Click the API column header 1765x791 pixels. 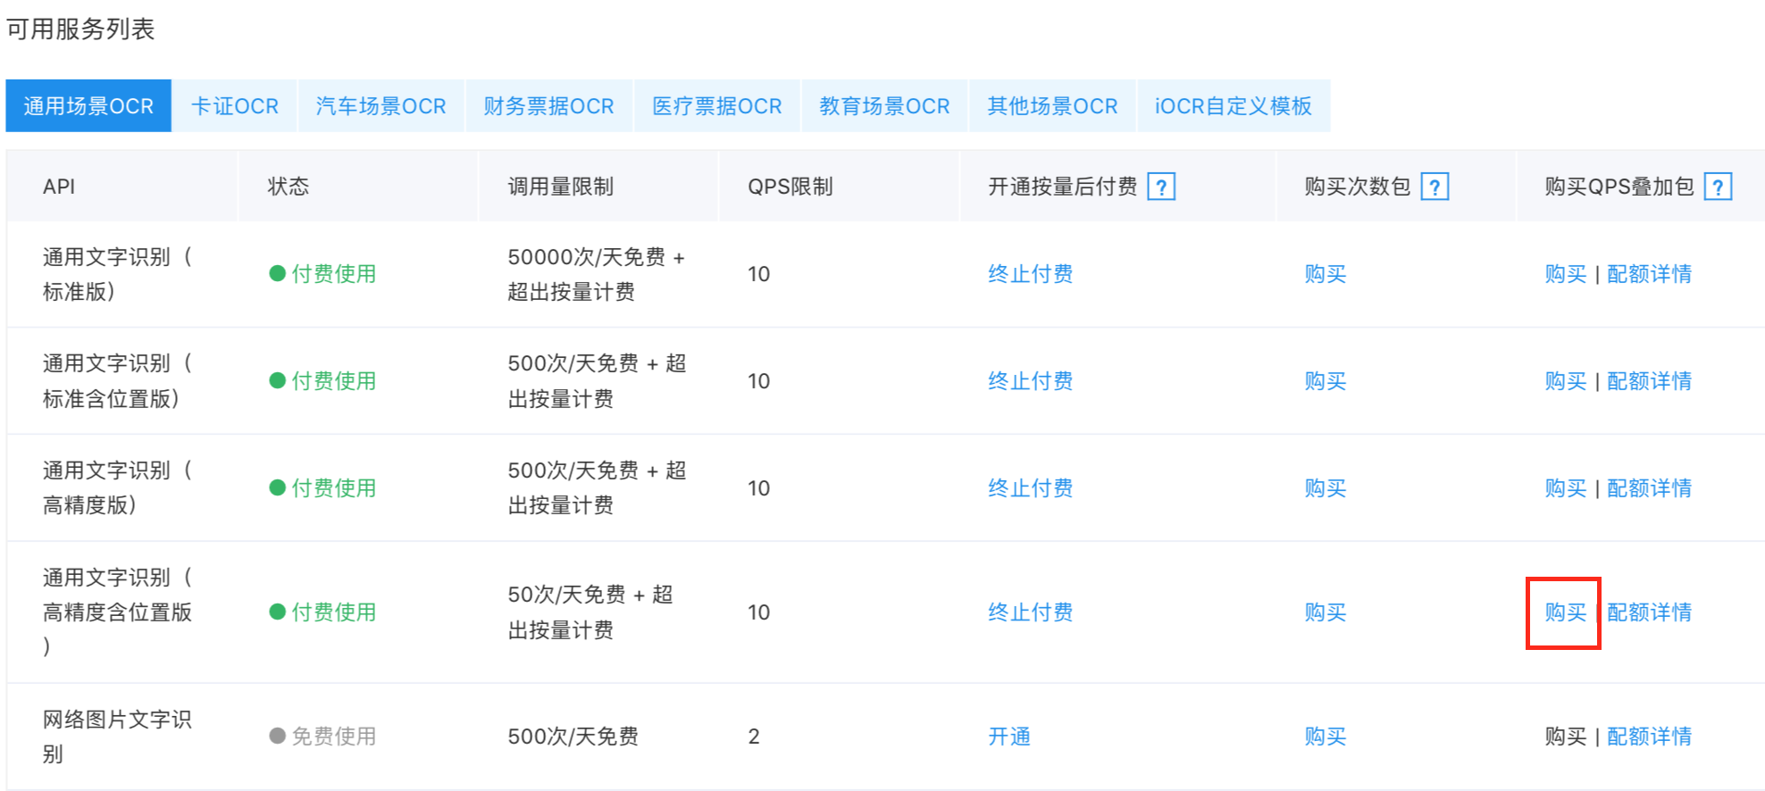tap(59, 187)
